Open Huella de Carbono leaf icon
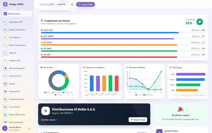This screenshot has width=212, height=133. coord(5,30)
